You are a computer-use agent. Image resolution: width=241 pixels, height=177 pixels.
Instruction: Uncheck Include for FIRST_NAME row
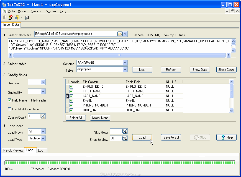point(71,91)
